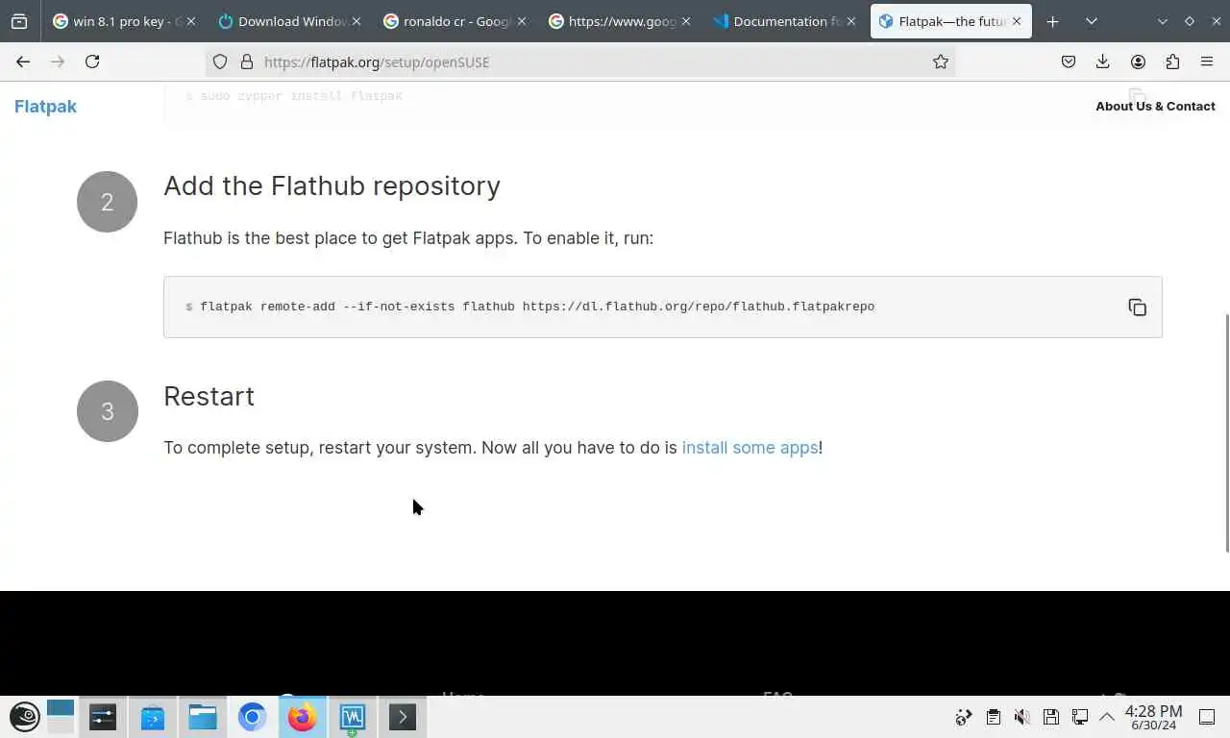Open System Settings from the taskbar
The width and height of the screenshot is (1230, 738).
pyautogui.click(x=103, y=717)
